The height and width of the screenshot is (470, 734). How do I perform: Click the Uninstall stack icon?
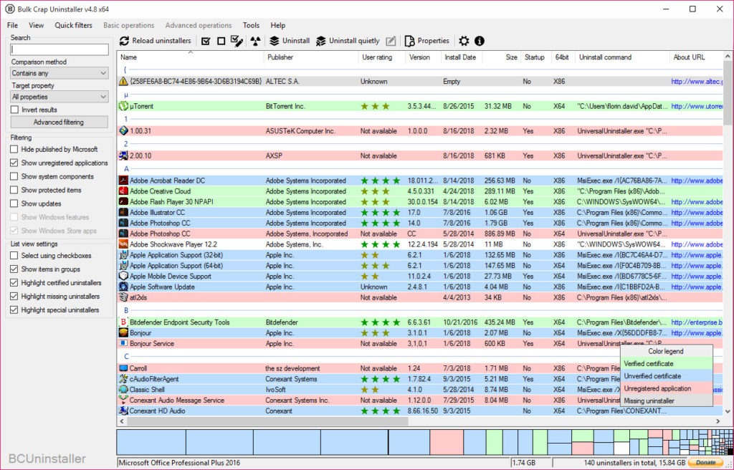pyautogui.click(x=275, y=41)
